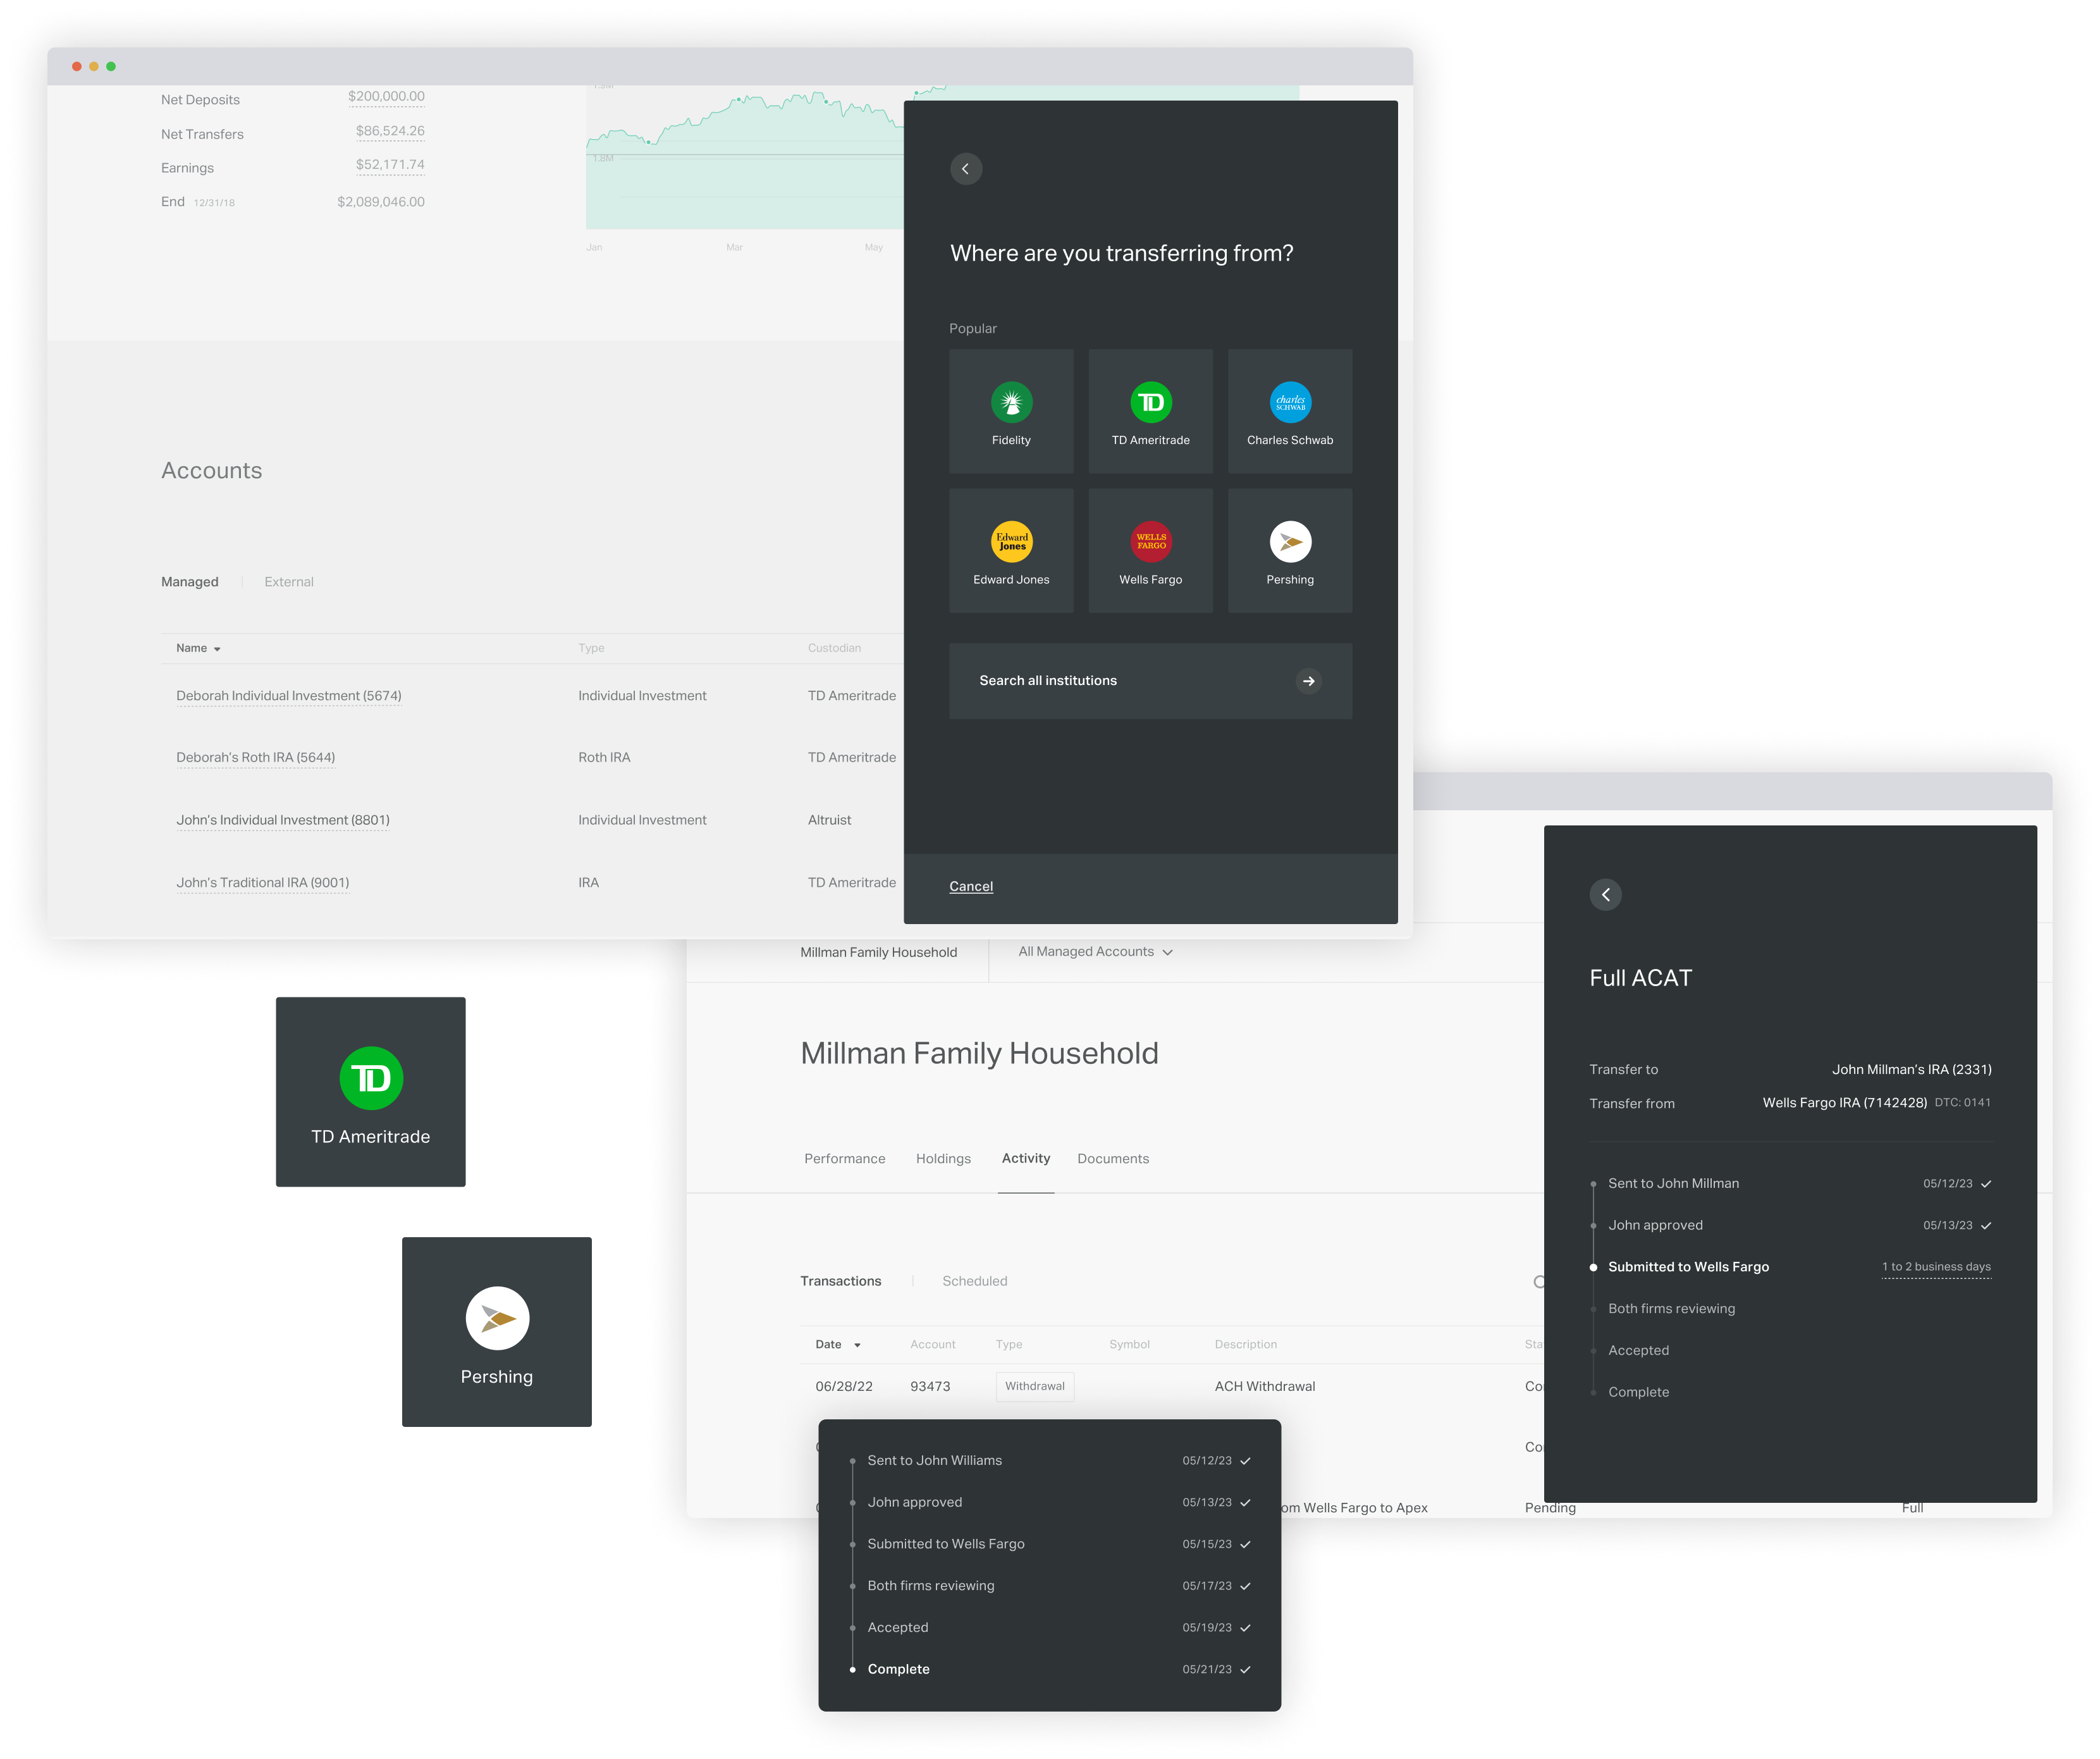Open Search all institutions arrow
2100x1759 pixels.
pyautogui.click(x=1308, y=681)
